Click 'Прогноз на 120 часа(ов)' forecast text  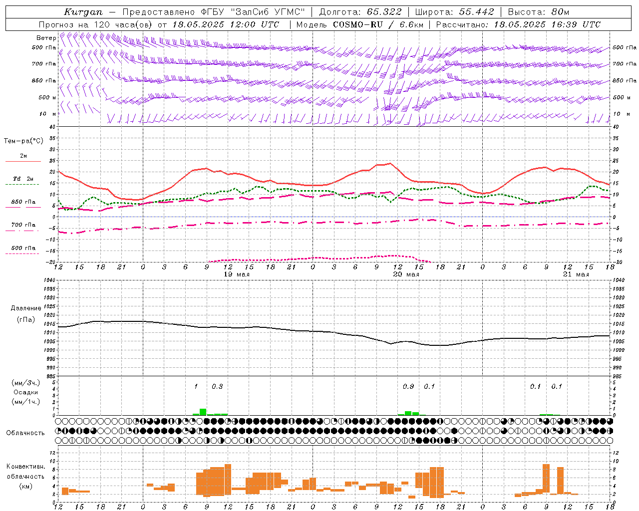point(96,24)
